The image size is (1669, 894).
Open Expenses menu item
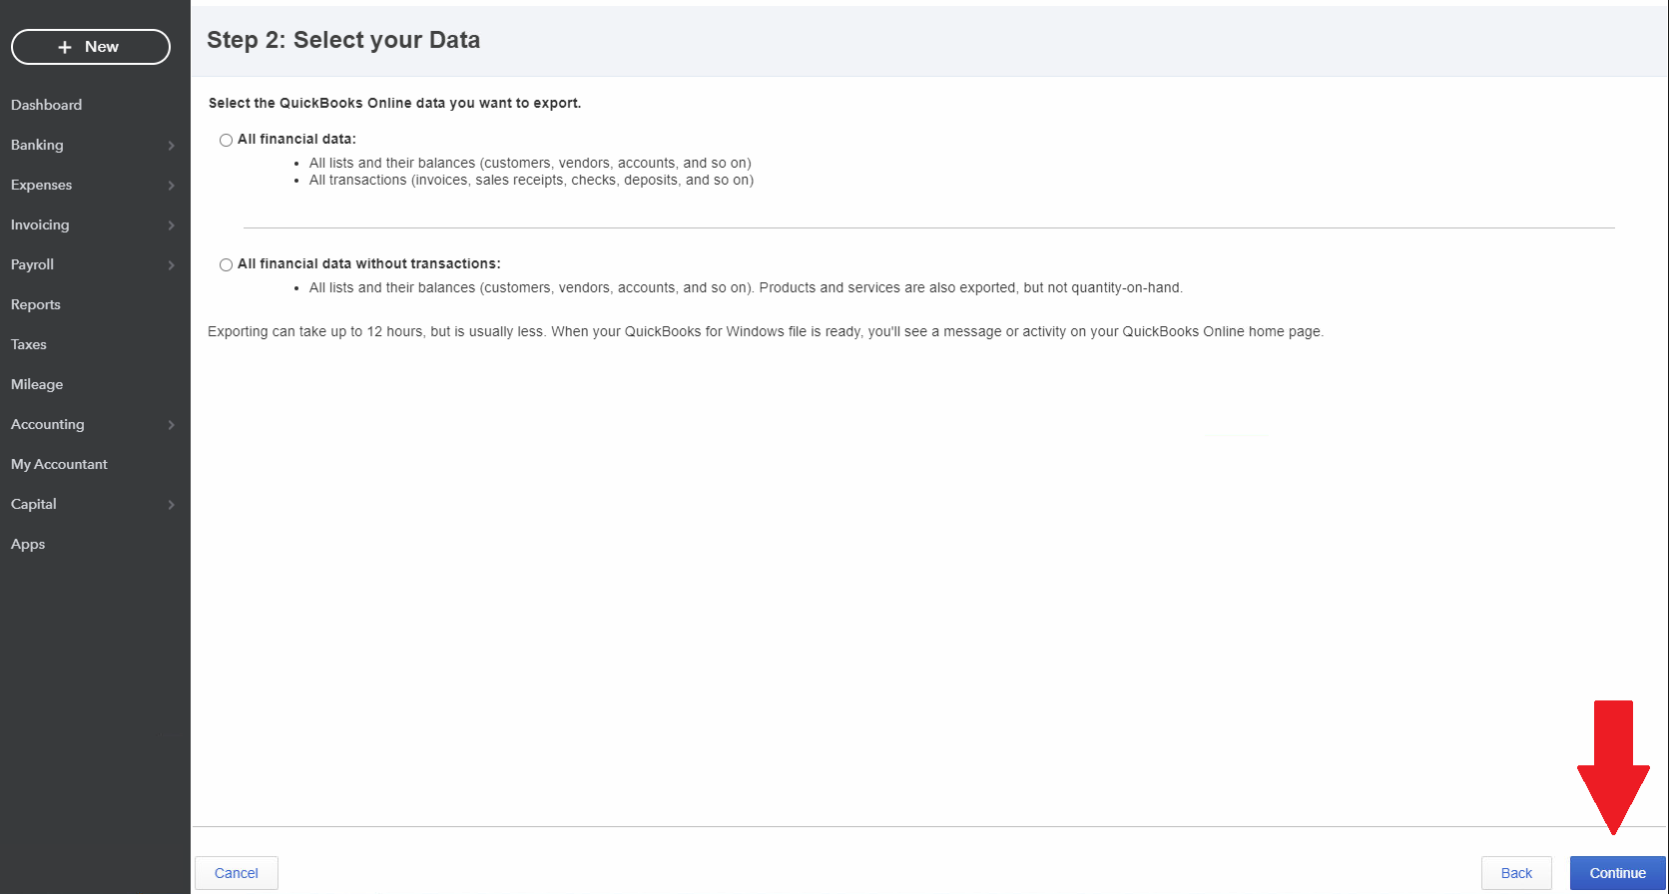click(x=41, y=185)
